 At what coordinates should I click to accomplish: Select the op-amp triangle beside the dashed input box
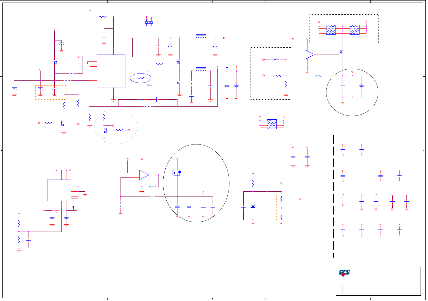(x=310, y=55)
